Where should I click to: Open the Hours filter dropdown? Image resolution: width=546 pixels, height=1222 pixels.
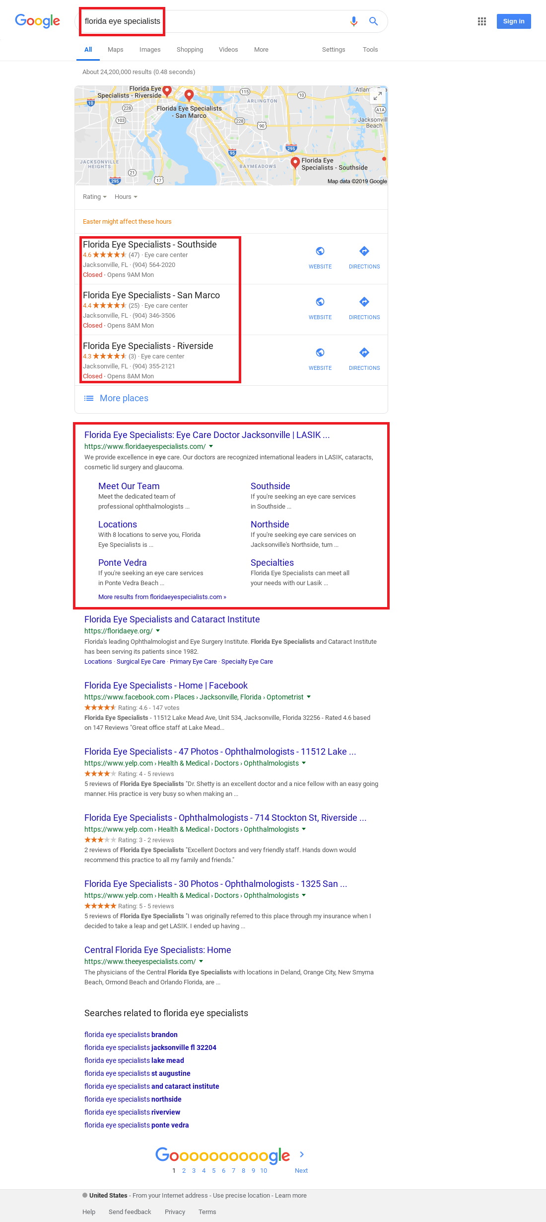pyautogui.click(x=126, y=197)
